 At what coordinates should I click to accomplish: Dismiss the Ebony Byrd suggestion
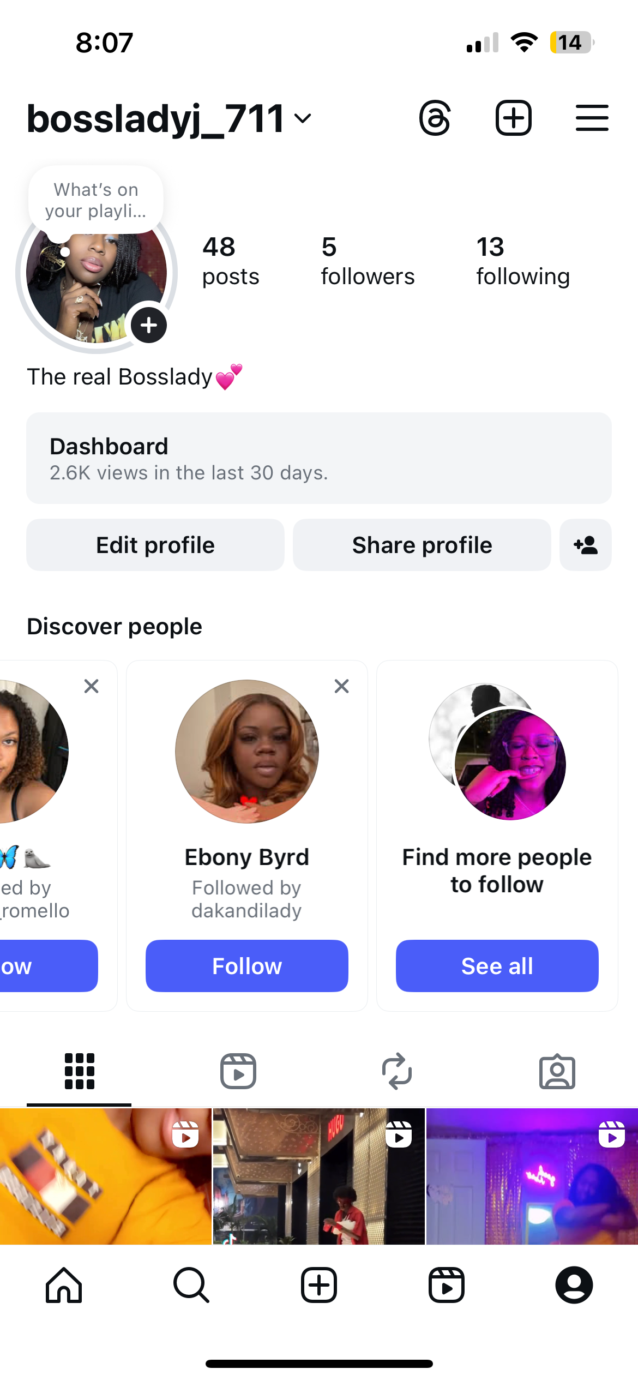(342, 686)
